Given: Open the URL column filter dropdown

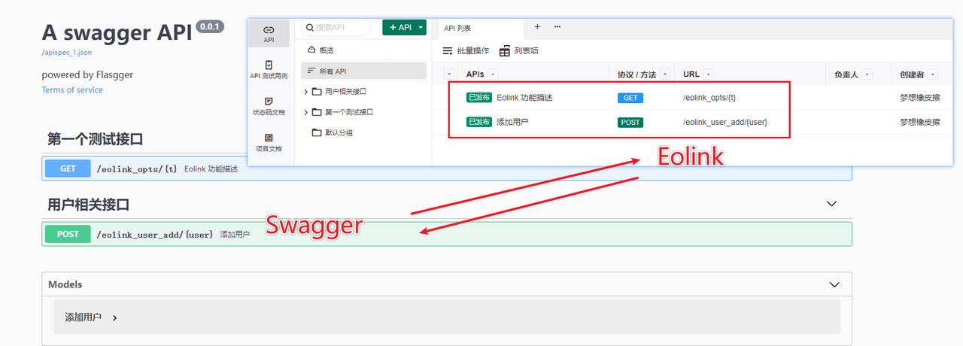Looking at the screenshot, I should [x=709, y=74].
